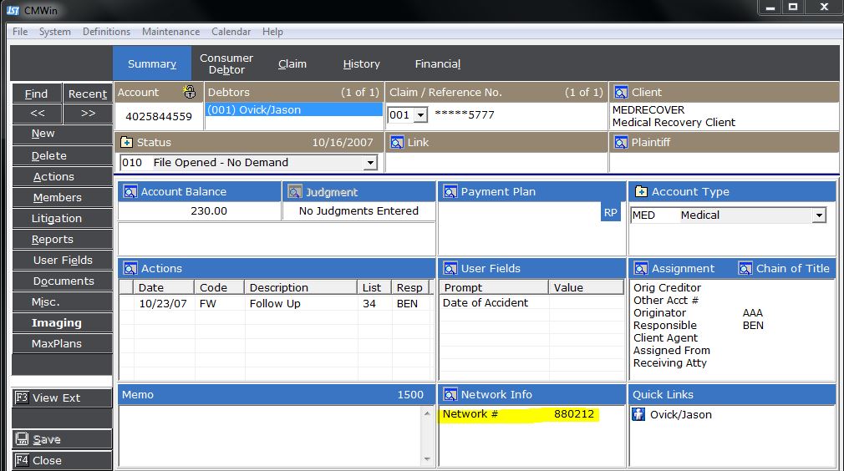Click the Ovick/Jason person icon in Quick Links
The height and width of the screenshot is (471, 844).
tap(638, 414)
